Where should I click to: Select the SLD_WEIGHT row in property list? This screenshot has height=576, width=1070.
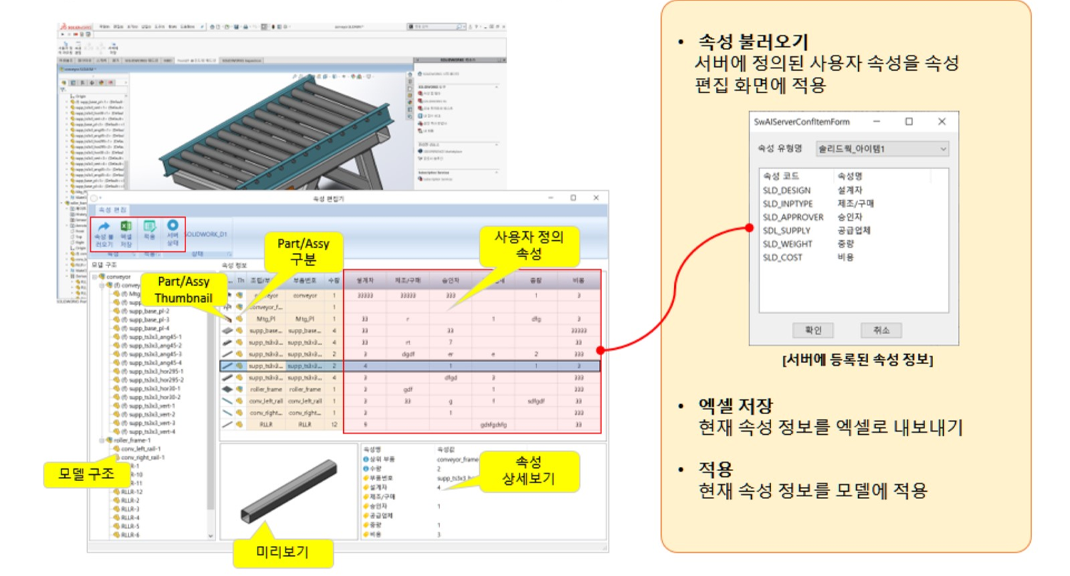(x=852, y=244)
